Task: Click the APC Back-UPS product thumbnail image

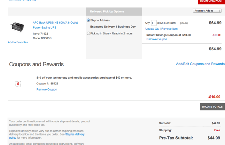Action: 17,25
